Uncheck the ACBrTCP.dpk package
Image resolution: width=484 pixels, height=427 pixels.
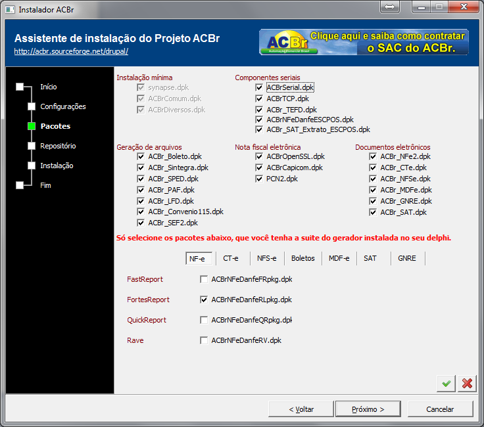[259, 99]
